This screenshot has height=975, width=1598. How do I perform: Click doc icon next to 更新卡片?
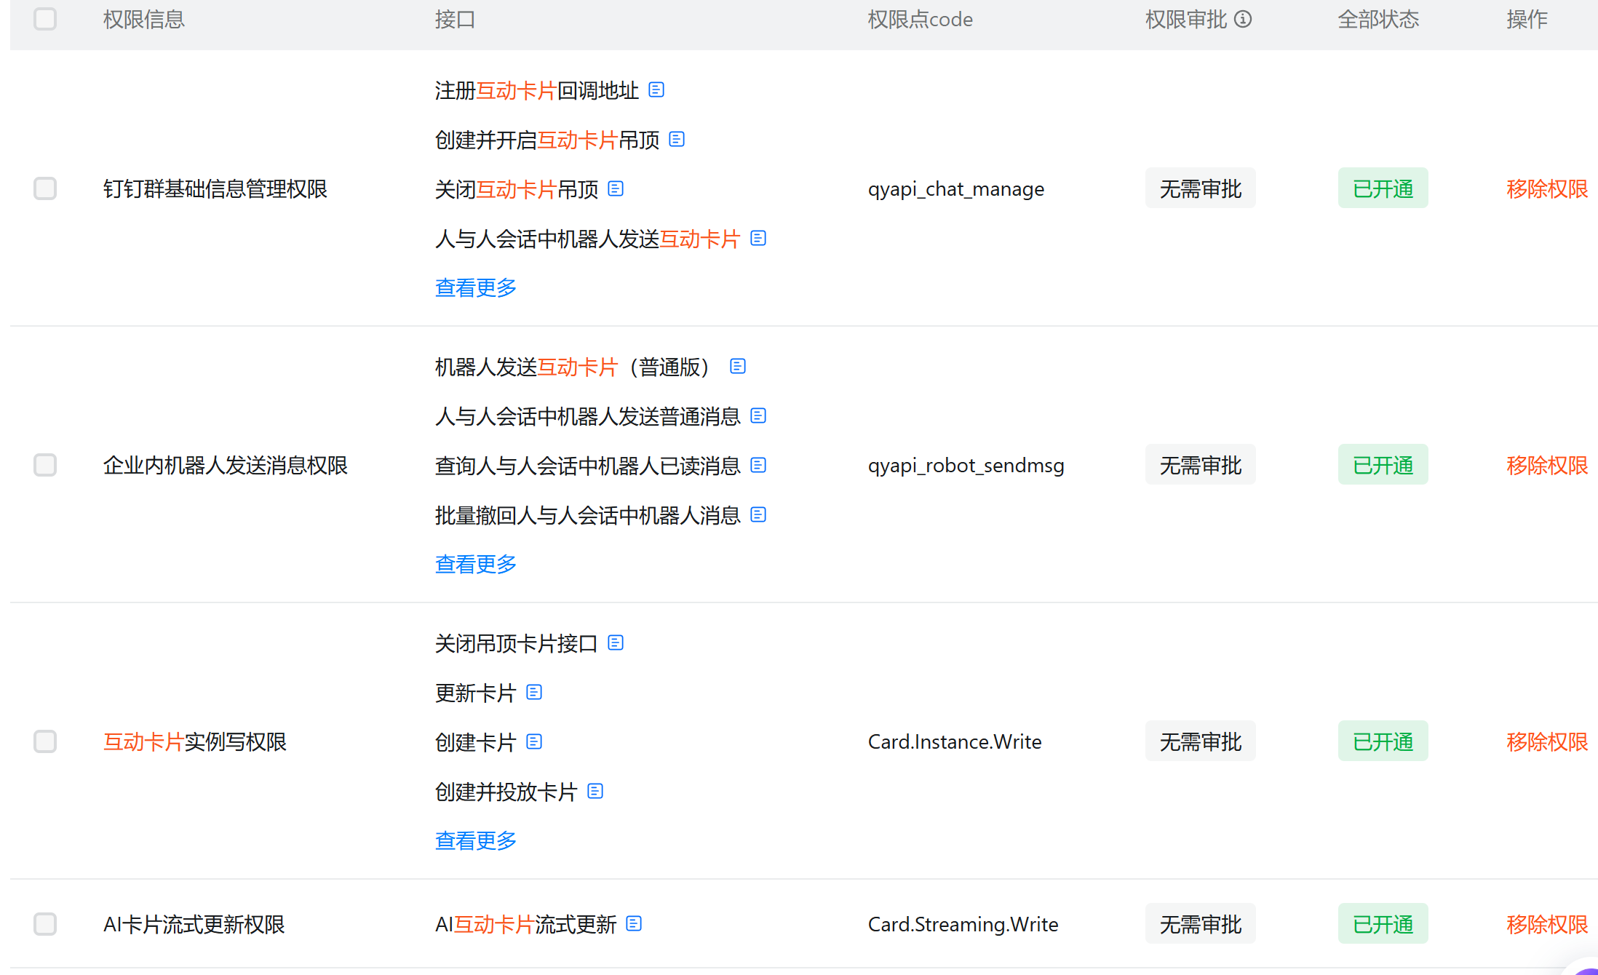[x=534, y=692]
